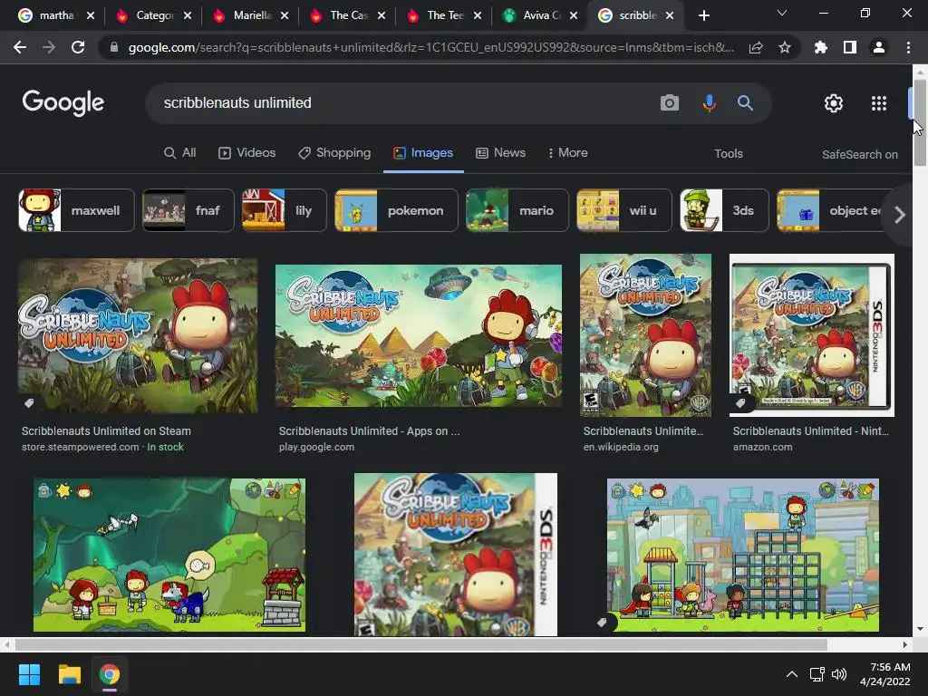Close the 'martha' tab
The image size is (928, 696).
click(91, 15)
